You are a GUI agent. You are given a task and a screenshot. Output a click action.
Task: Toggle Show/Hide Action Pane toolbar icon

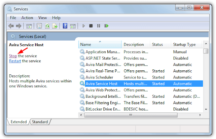point(73,26)
